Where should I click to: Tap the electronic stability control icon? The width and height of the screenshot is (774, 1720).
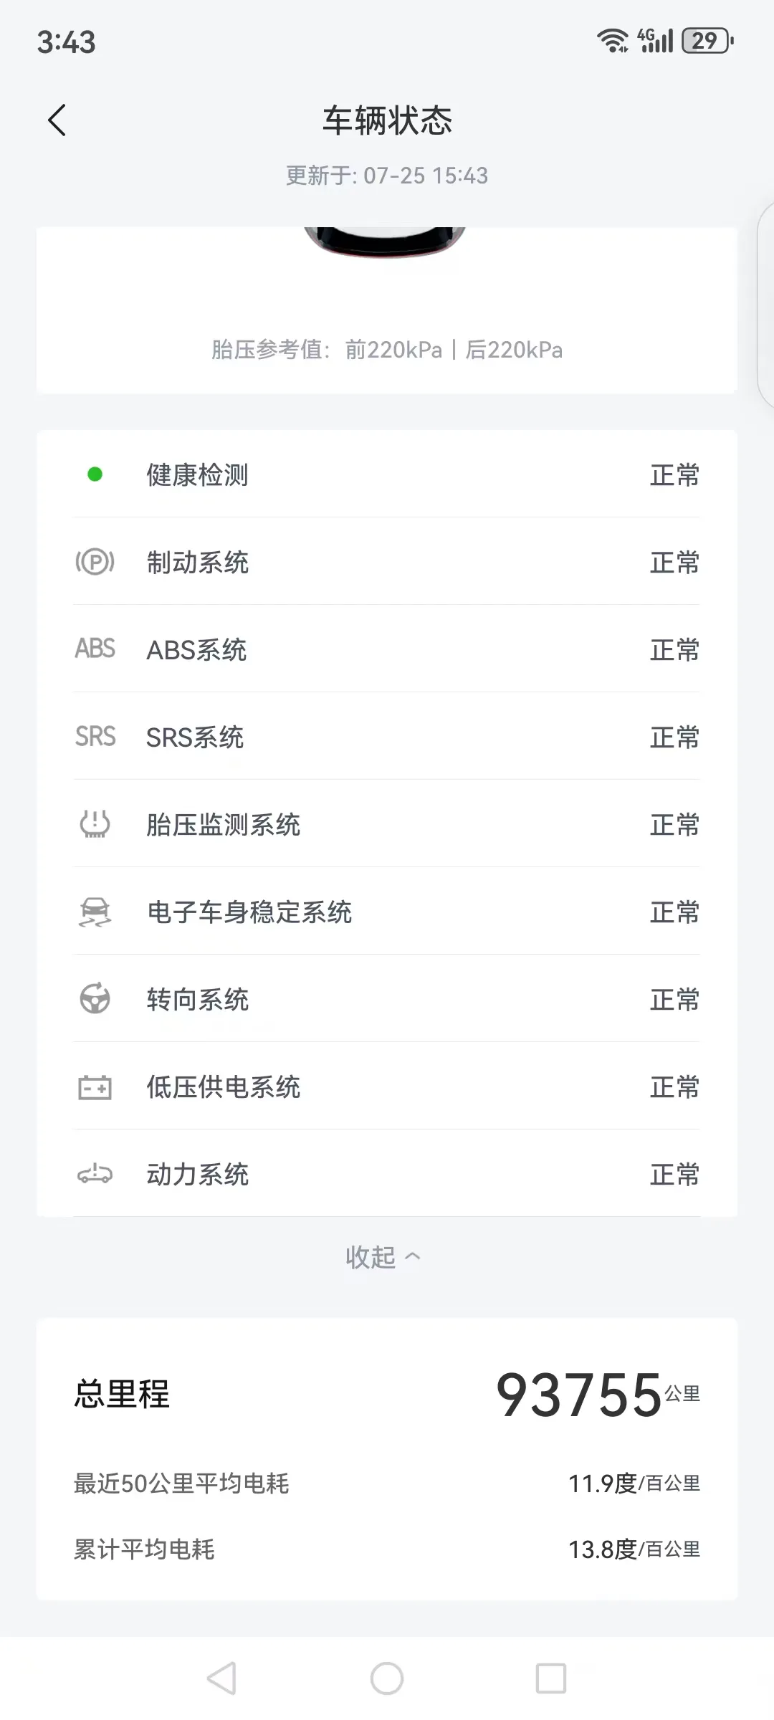pos(95,912)
